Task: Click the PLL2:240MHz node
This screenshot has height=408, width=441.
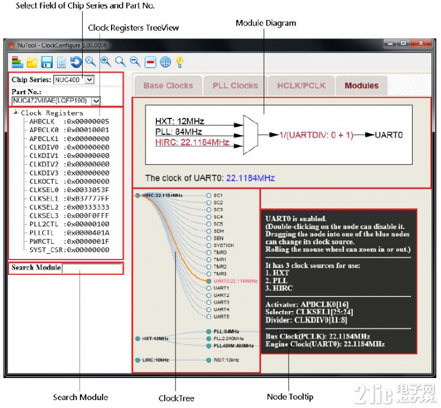Action: point(209,339)
